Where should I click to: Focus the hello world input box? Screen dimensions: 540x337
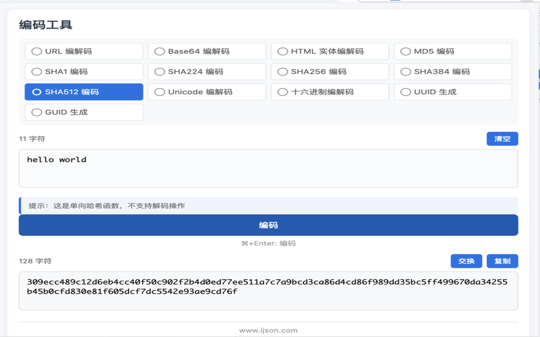(x=268, y=168)
